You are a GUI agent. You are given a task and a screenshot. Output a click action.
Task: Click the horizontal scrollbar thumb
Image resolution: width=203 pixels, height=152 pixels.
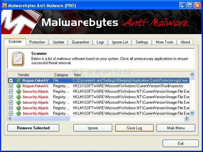click(41, 118)
